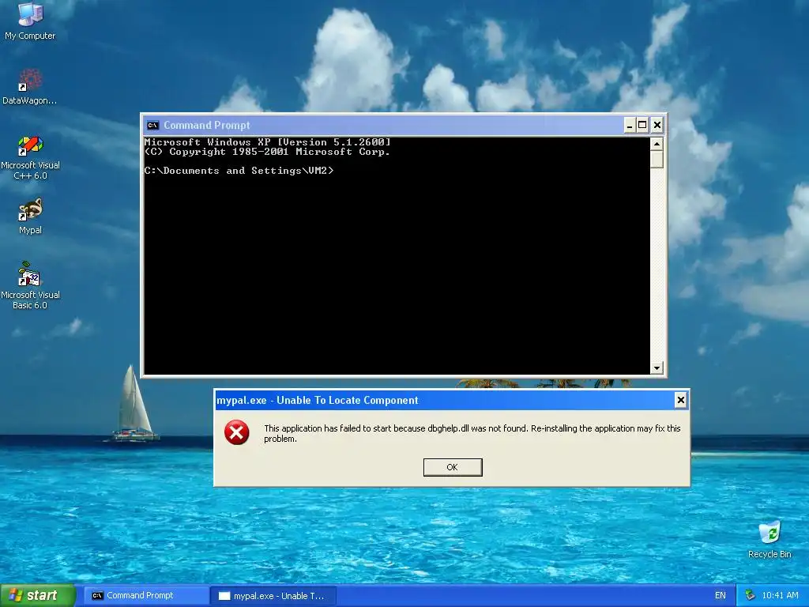Viewport: 809px width, 607px height.
Task: Click the network tray icon near clock
Action: coord(750,595)
